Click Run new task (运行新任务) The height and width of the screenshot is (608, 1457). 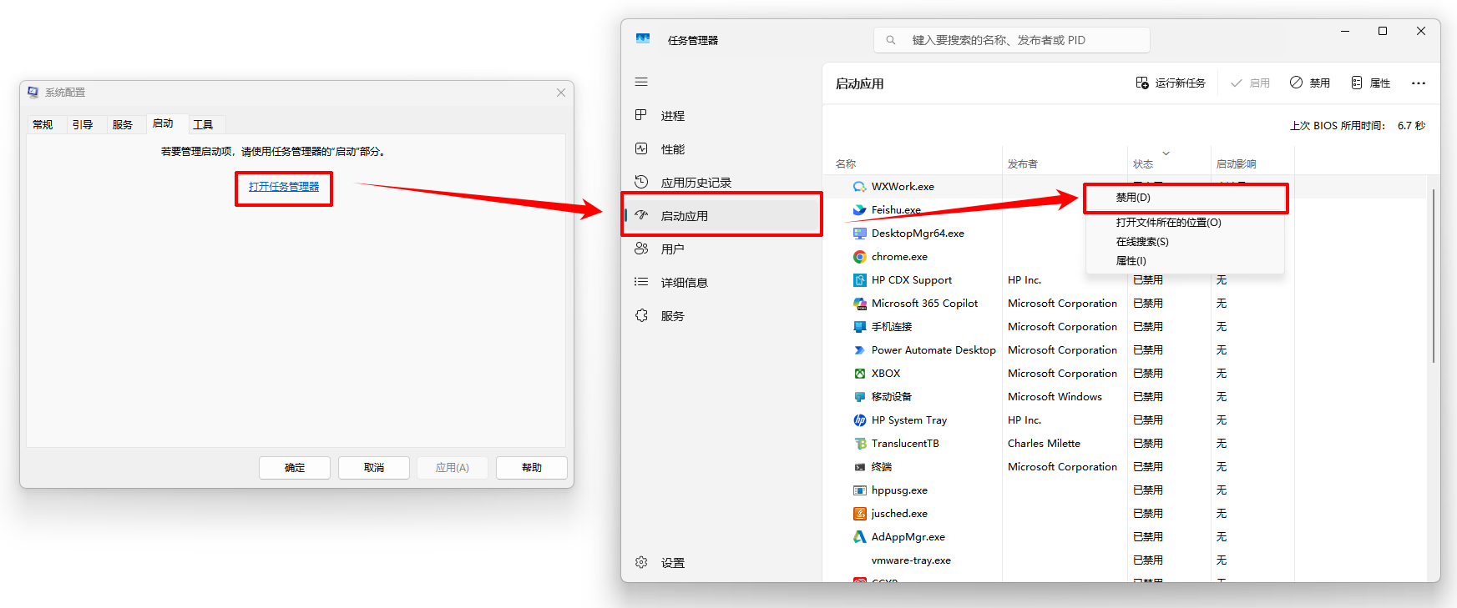click(1171, 83)
